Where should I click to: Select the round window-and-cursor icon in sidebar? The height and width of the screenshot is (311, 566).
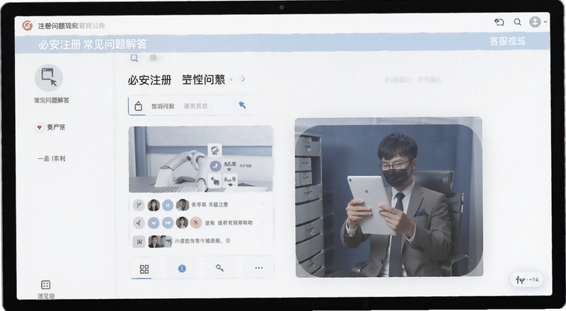49,78
